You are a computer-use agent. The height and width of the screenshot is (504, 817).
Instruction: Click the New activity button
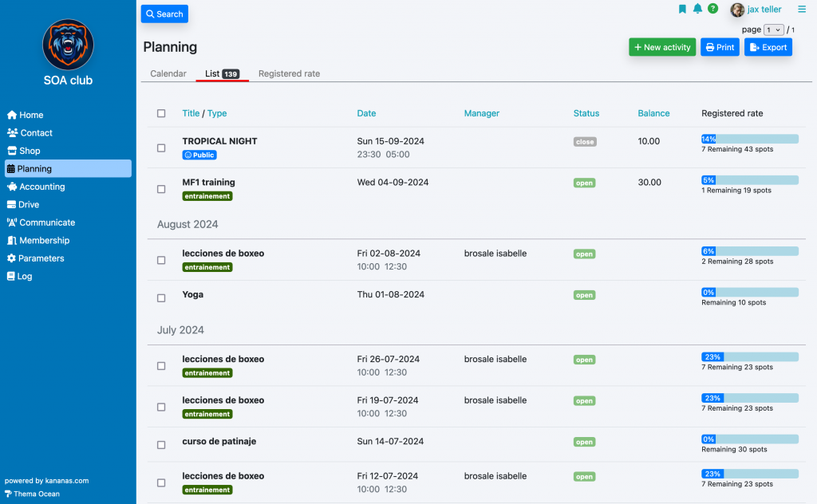662,47
